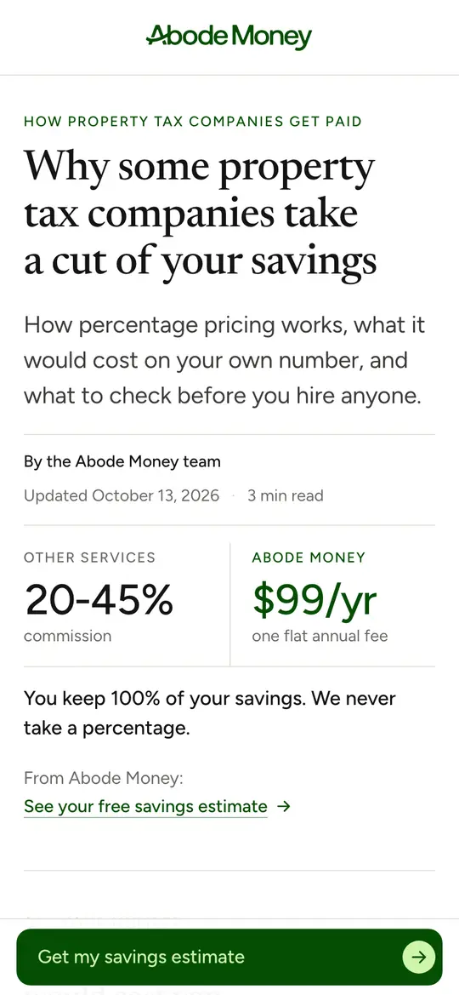Select the 'From Abode Money:' label
The image size is (459, 995).
104,778
